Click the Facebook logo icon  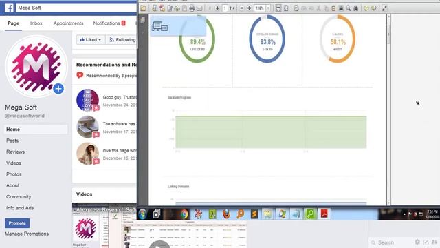9,8
